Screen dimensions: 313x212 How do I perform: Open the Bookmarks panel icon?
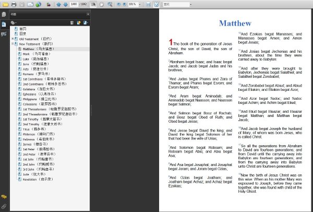point(4,24)
